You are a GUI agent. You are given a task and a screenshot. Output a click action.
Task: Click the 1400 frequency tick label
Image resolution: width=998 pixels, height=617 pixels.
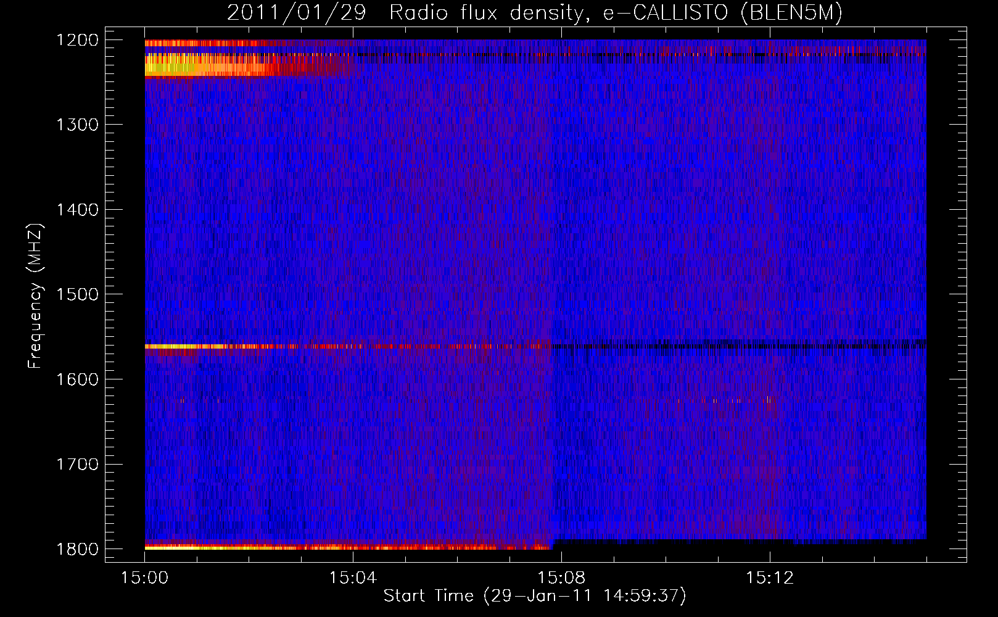(77, 210)
